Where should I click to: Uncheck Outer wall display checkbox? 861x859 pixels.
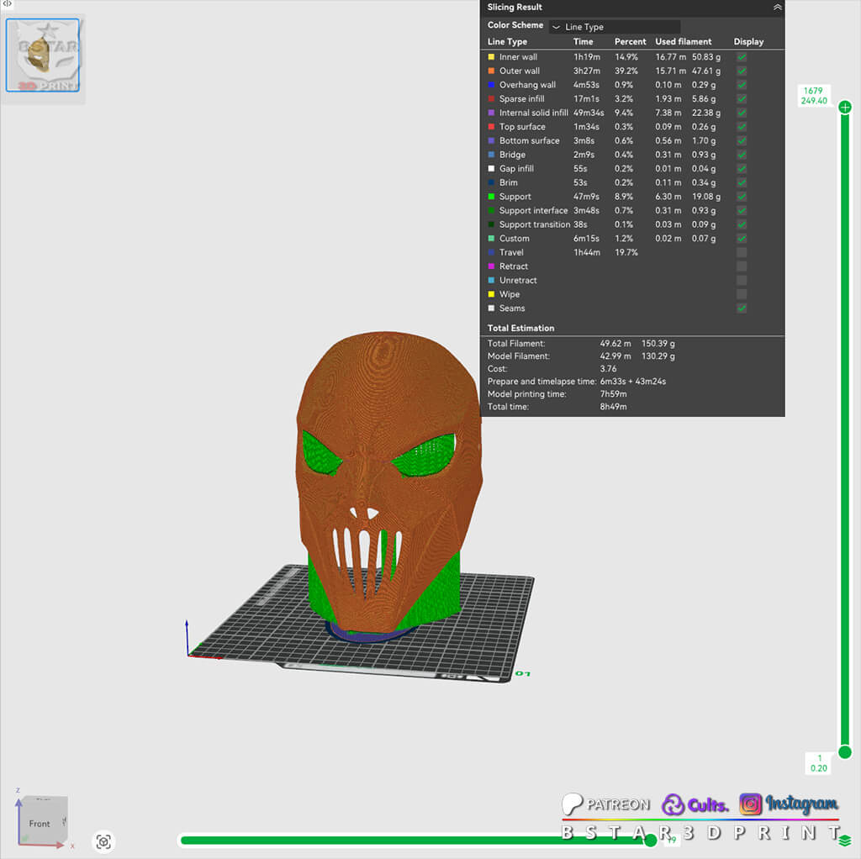click(742, 71)
